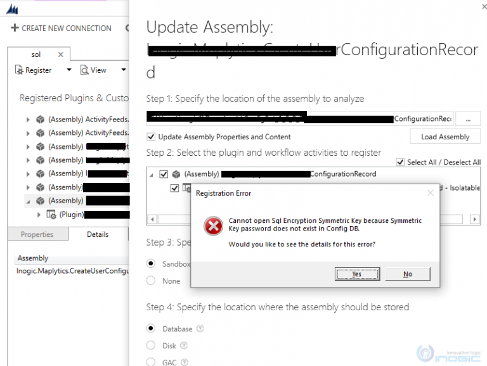
Task: Click help icon next to Disk option
Action: [184, 346]
